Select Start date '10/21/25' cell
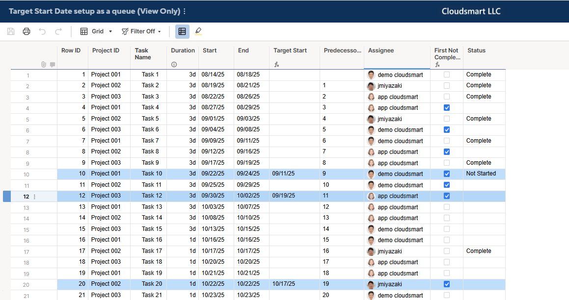This screenshot has width=569, height=300. coord(217,273)
